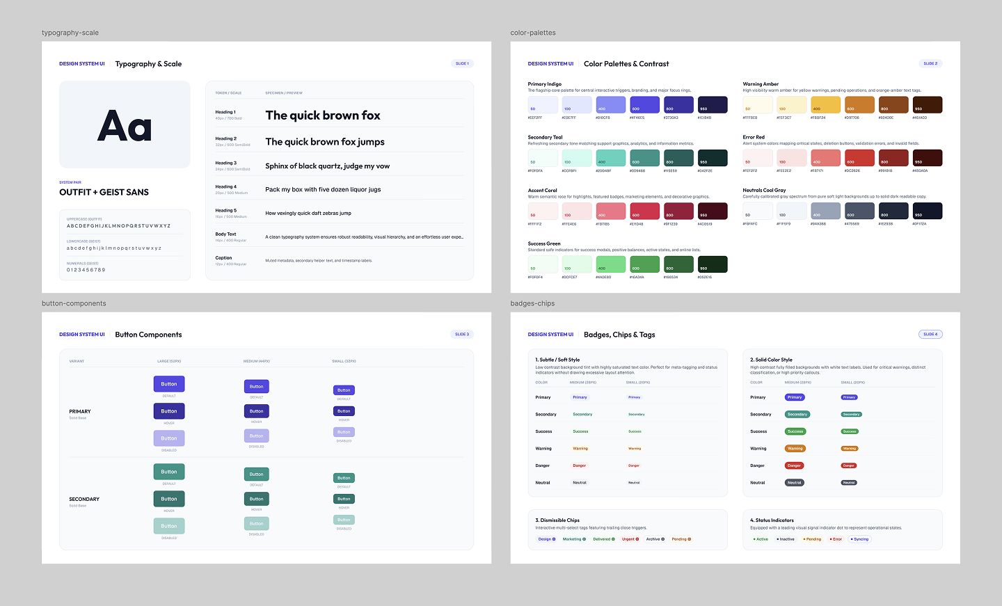This screenshot has height=606, width=1002.
Task: Click the large default Secondary button
Action: pyautogui.click(x=169, y=472)
